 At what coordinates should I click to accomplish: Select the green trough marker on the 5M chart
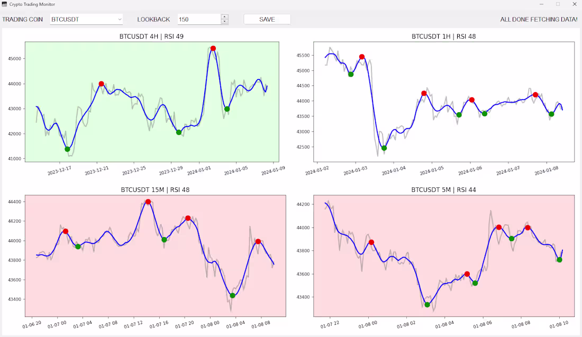(426, 304)
